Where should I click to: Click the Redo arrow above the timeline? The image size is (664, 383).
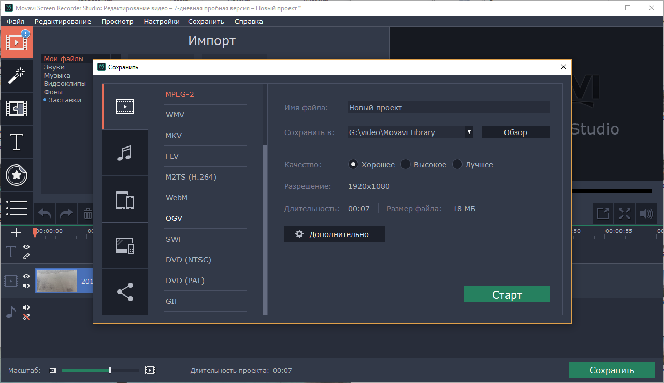[66, 213]
